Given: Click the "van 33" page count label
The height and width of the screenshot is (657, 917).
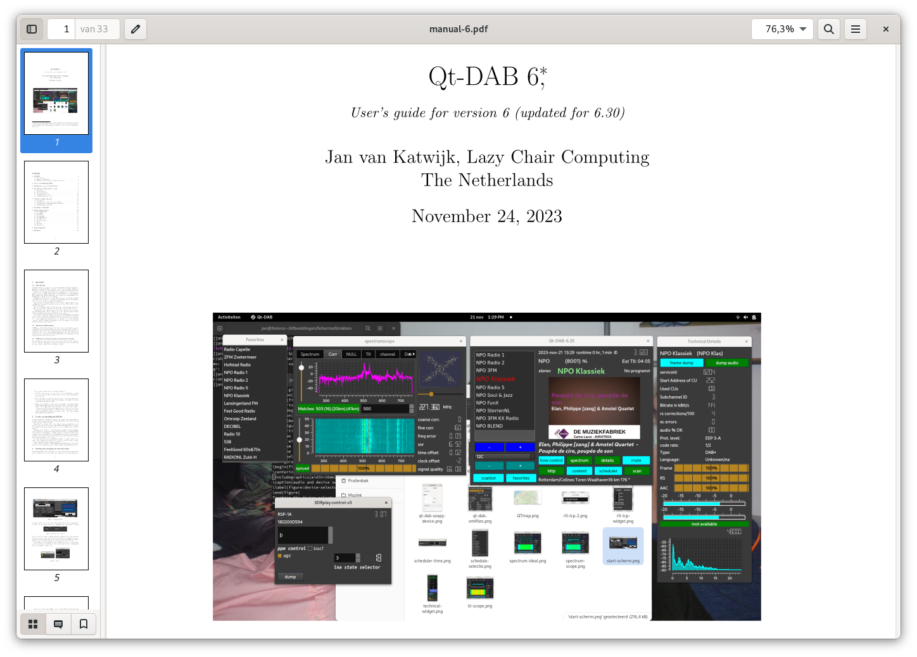Looking at the screenshot, I should click(94, 29).
